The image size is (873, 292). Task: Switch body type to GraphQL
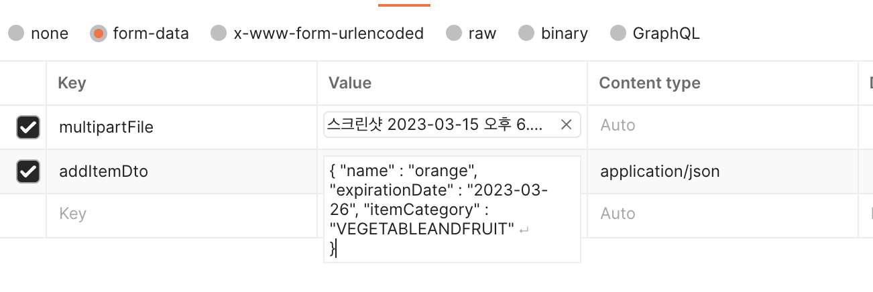pyautogui.click(x=618, y=33)
